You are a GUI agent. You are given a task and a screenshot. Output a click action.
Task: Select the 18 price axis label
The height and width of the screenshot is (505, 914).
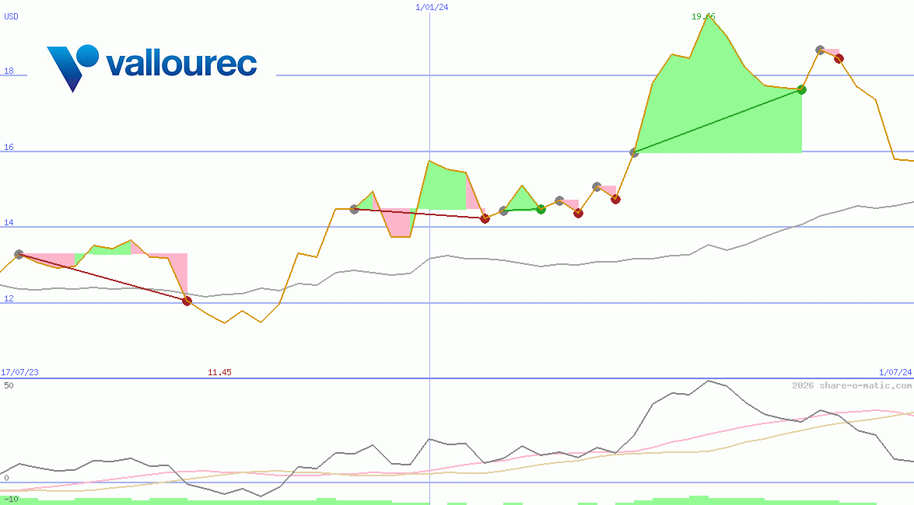point(9,71)
